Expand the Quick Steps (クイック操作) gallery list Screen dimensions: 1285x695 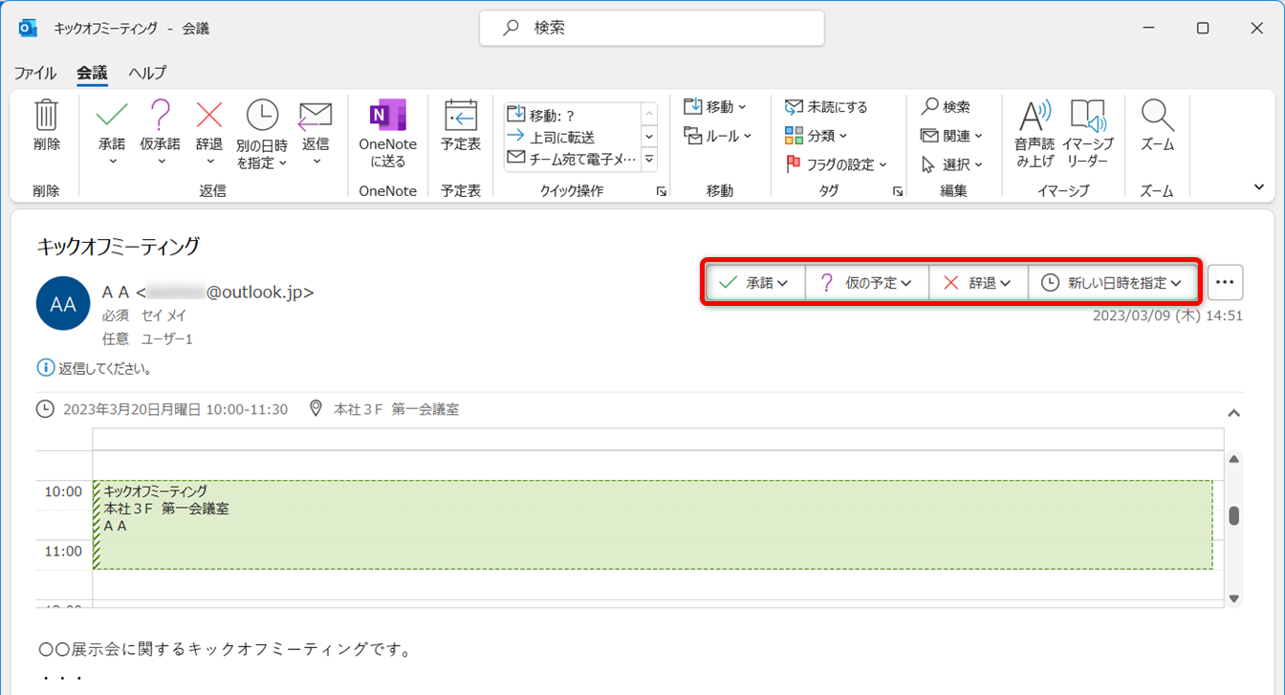click(649, 160)
